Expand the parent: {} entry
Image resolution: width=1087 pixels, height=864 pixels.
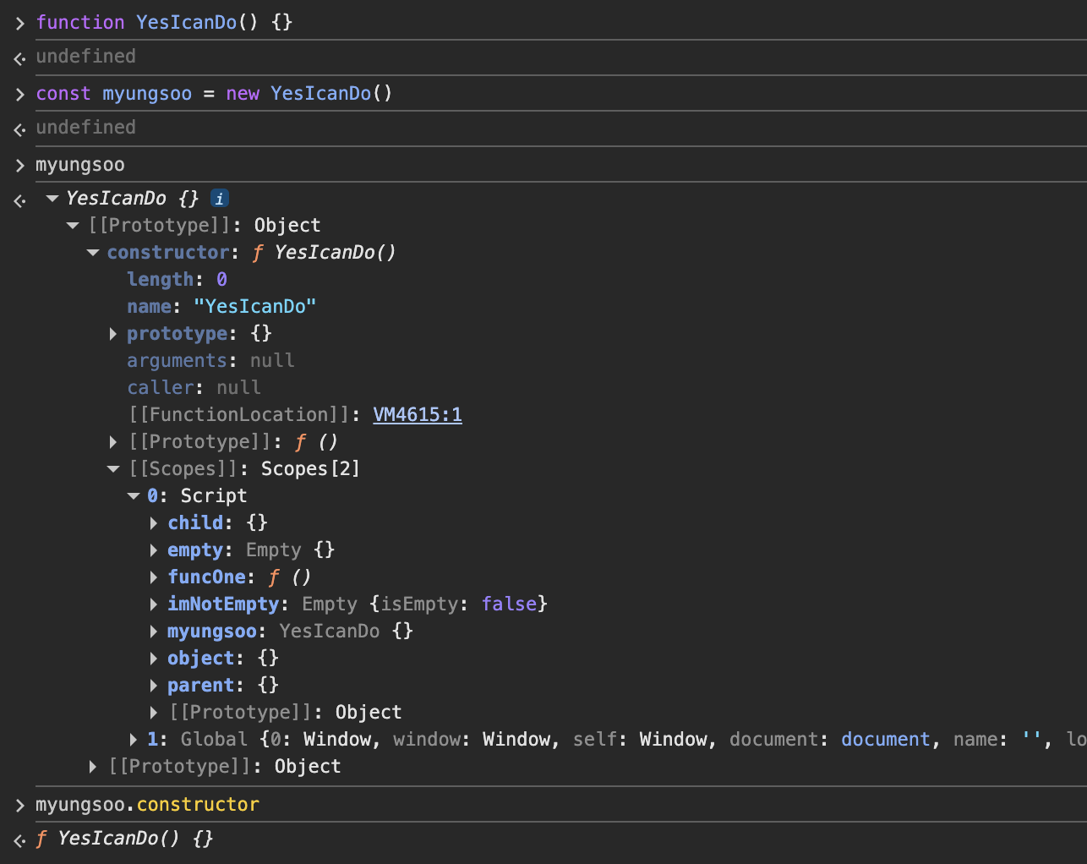[x=154, y=686]
